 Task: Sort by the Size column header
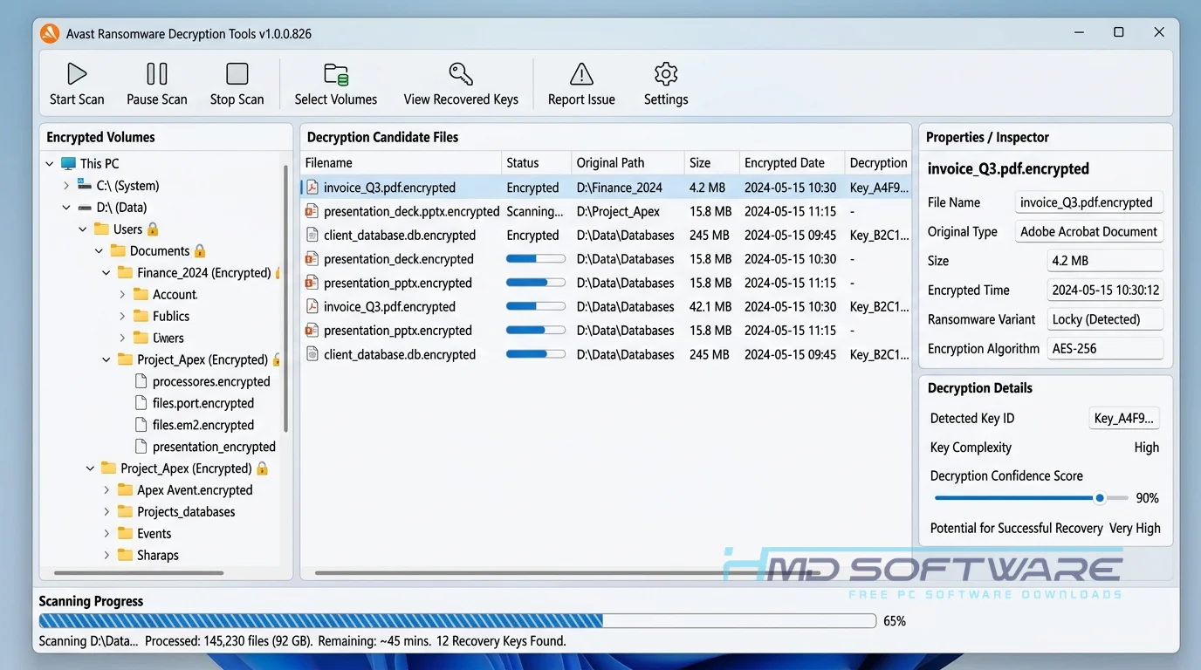point(711,163)
